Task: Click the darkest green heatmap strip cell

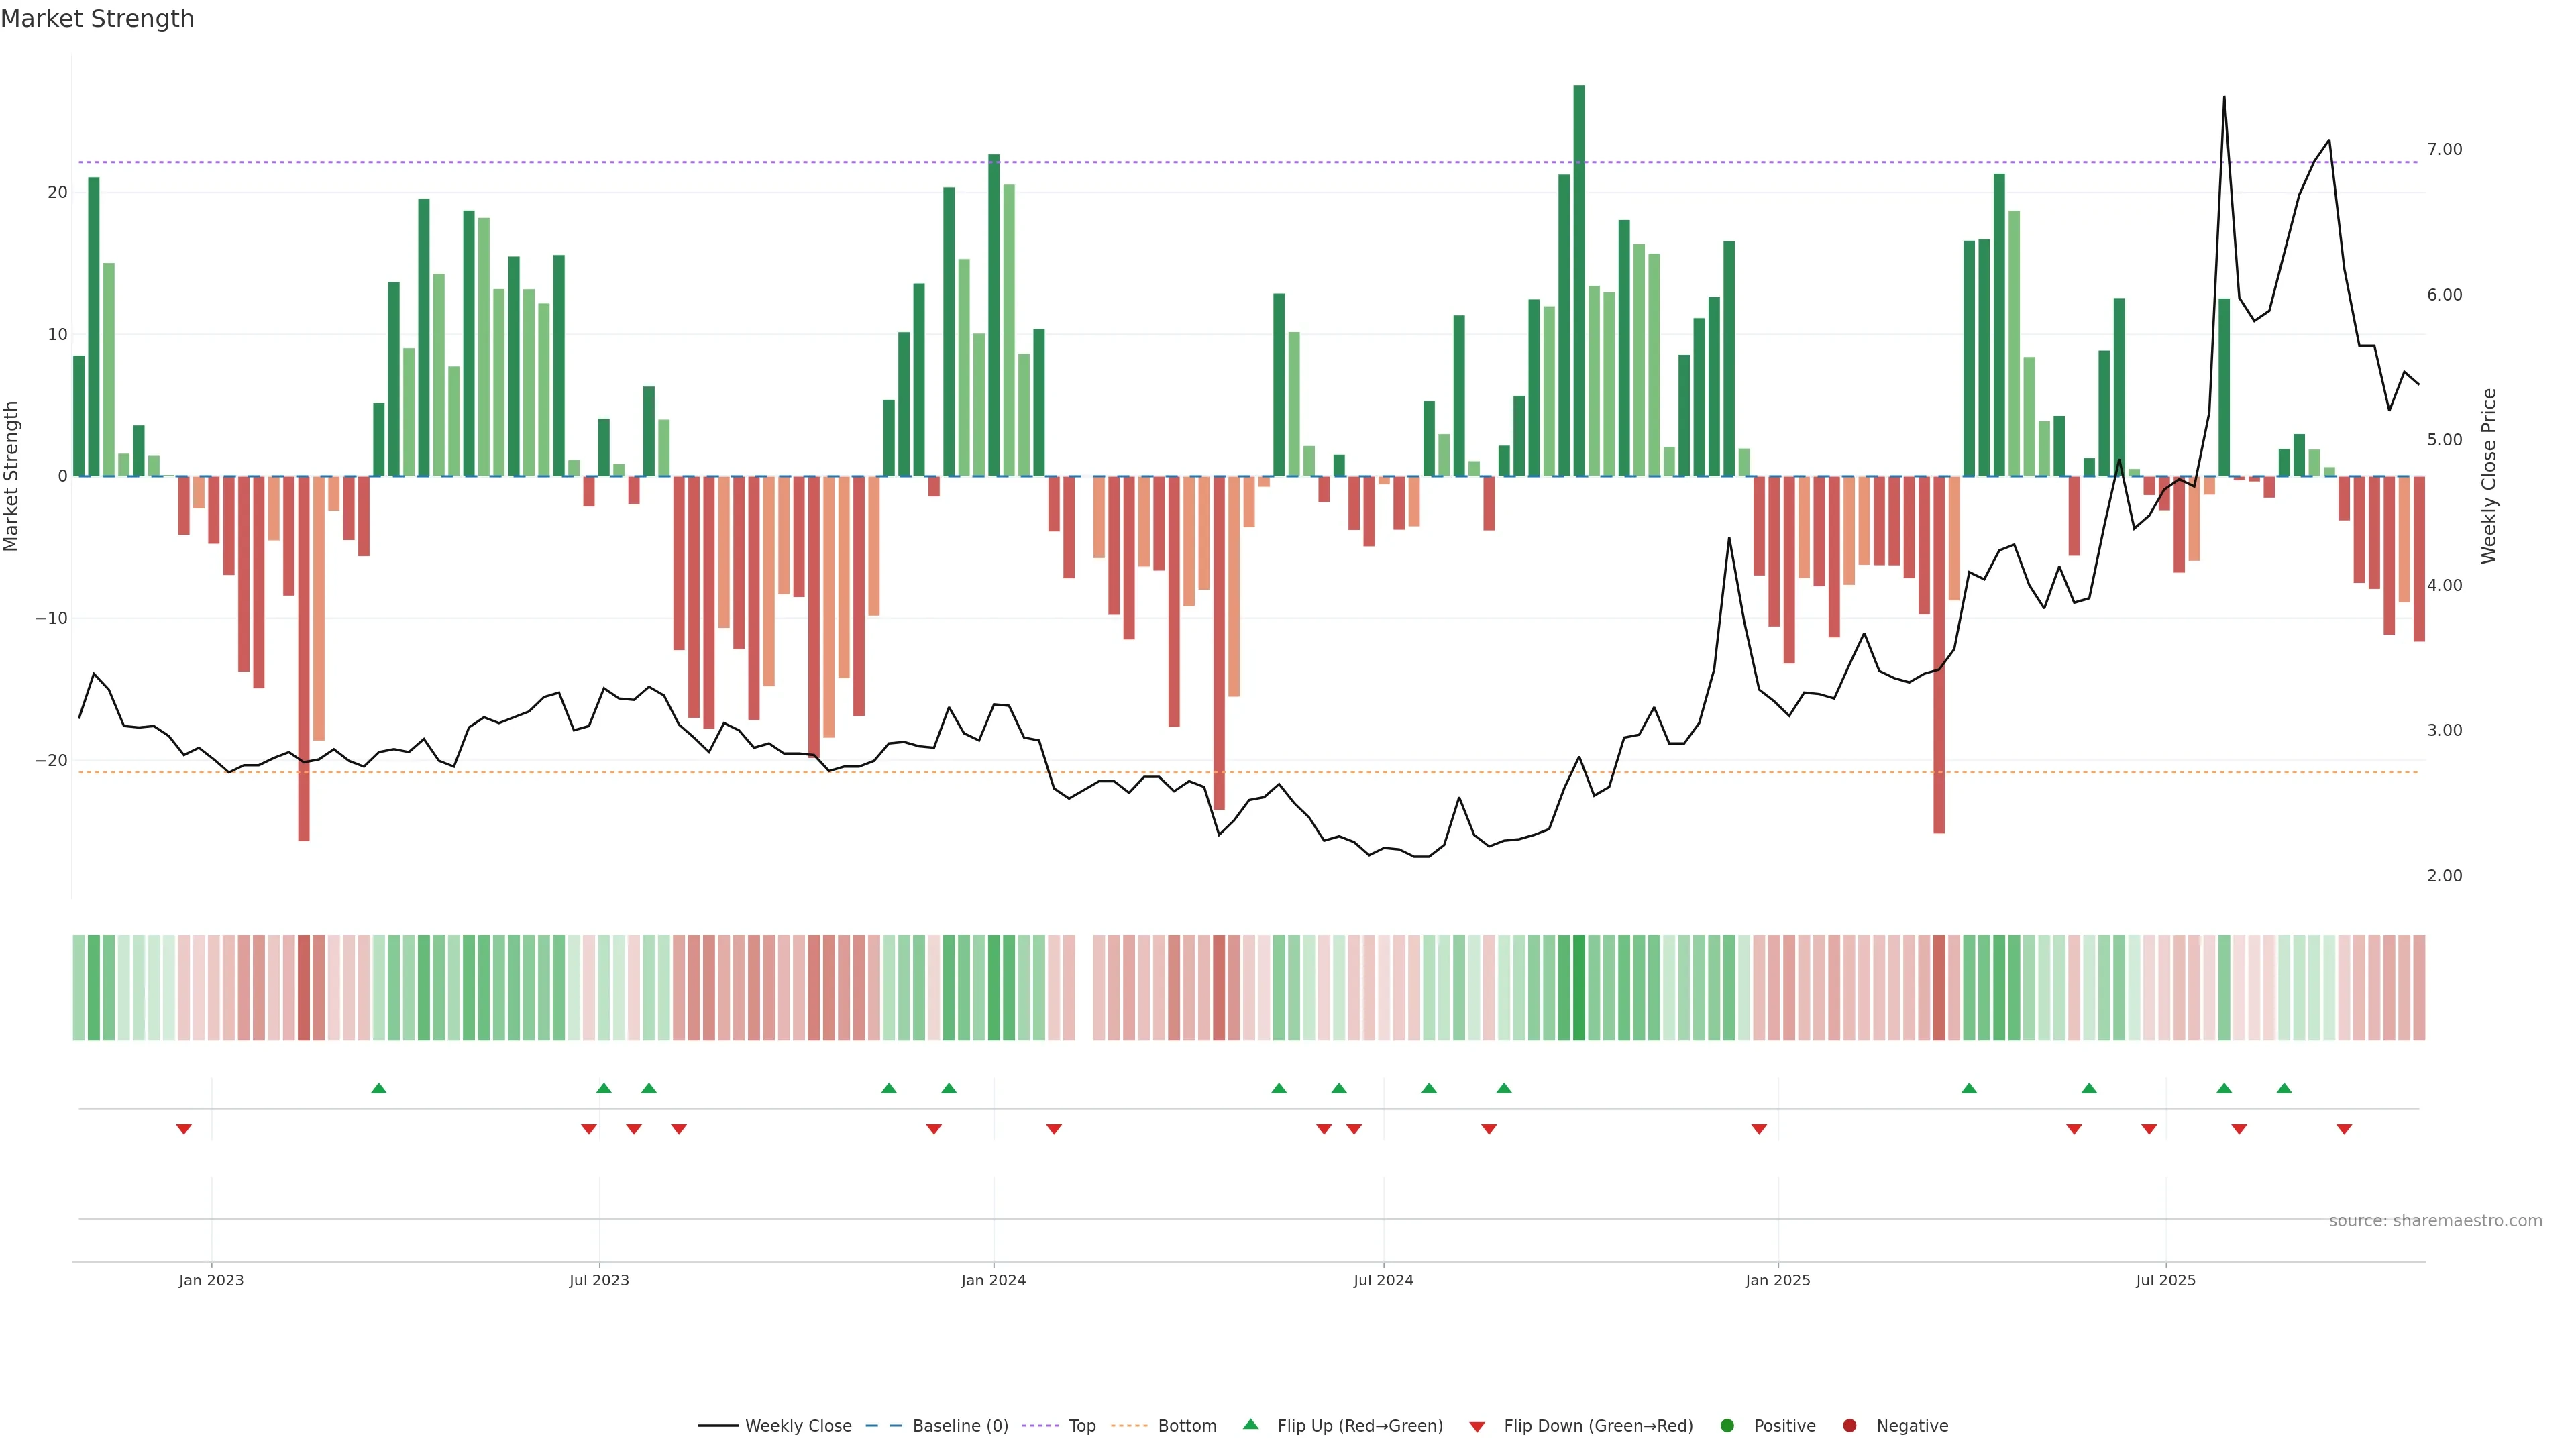Action: (1579, 988)
